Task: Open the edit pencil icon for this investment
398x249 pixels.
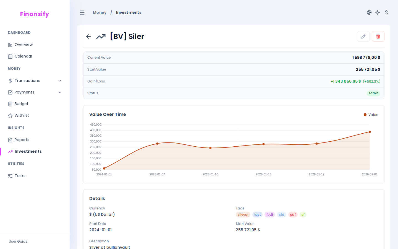Action: pos(363,36)
